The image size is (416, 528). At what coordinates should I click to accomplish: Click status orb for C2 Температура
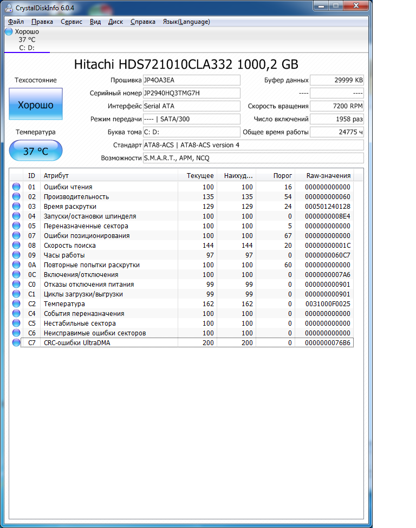(16, 304)
